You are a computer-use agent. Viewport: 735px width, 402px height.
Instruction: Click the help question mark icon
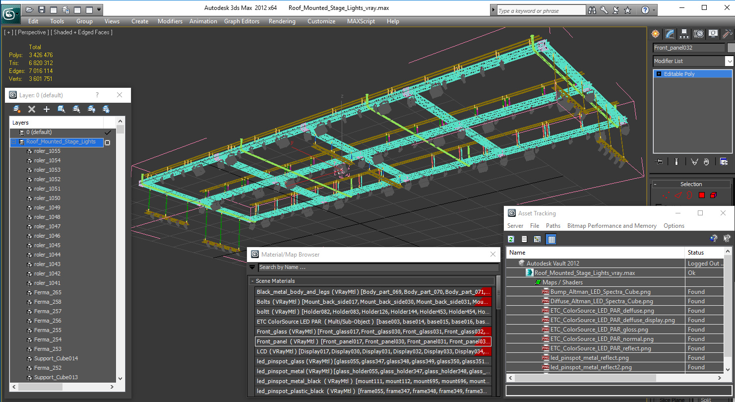(x=645, y=10)
